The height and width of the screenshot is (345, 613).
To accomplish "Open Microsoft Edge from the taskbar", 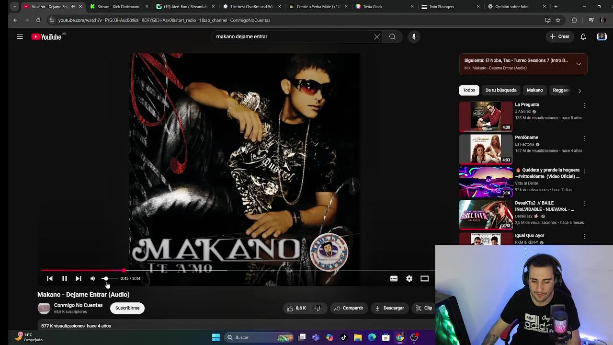I will pos(372,337).
